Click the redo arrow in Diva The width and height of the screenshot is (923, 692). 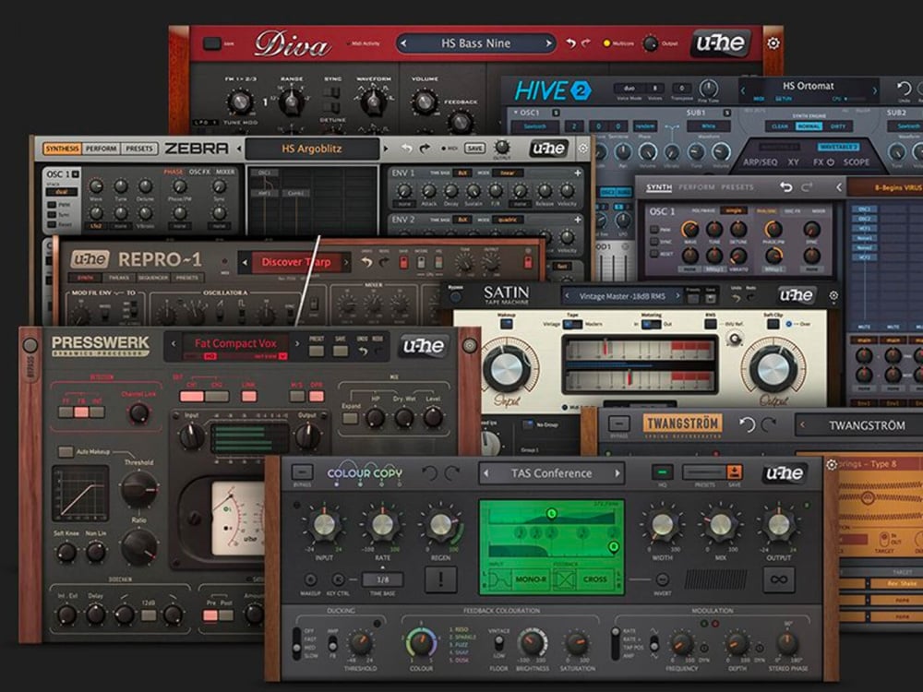pos(586,43)
